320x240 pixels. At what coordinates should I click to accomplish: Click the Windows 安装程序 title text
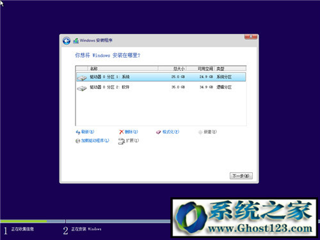pyautogui.click(x=96, y=40)
